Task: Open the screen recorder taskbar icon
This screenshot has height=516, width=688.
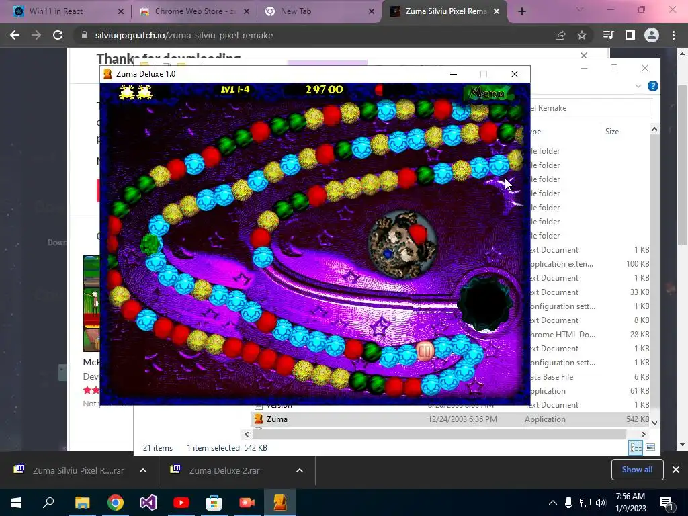Action: tap(247, 503)
